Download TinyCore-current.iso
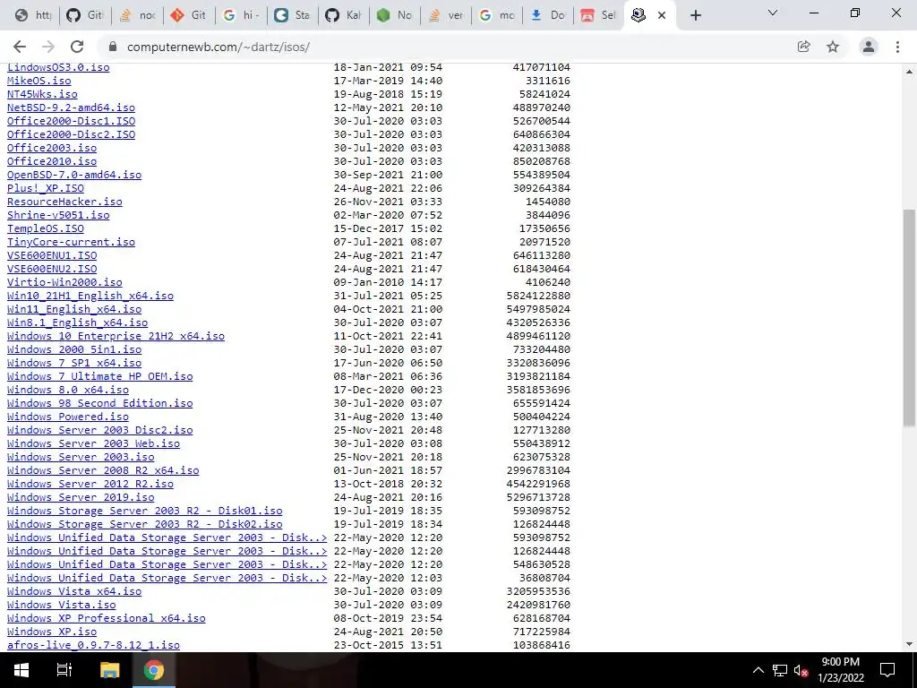Image resolution: width=917 pixels, height=688 pixels. click(71, 242)
